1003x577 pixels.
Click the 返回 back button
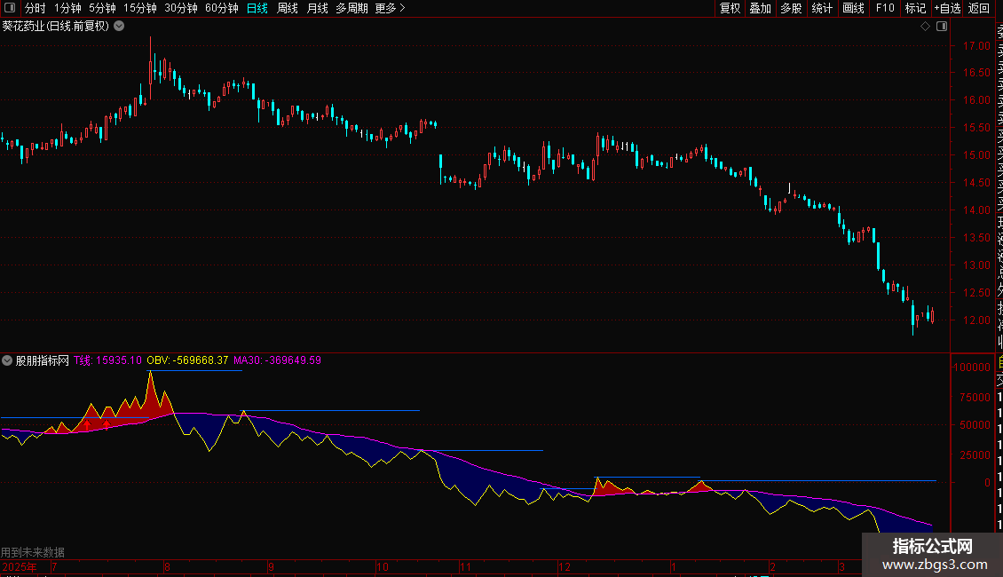pyautogui.click(x=978, y=8)
